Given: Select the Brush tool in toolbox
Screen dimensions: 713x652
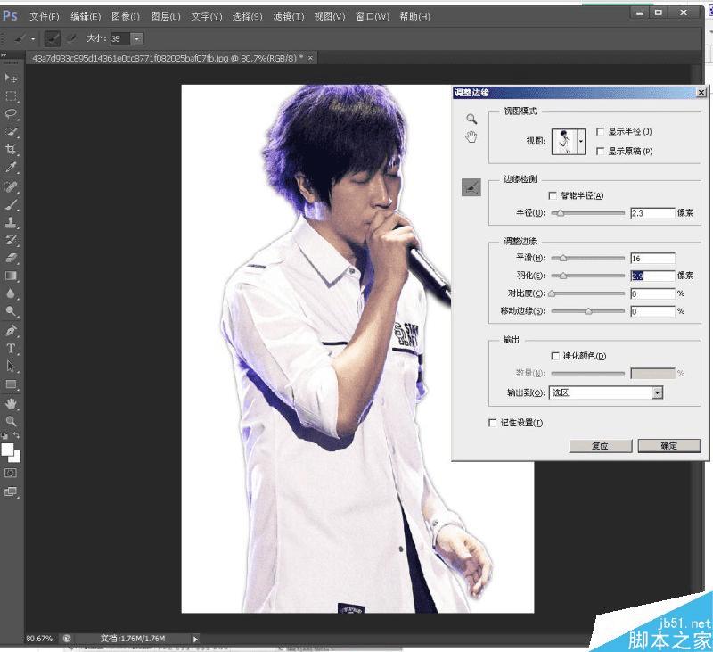Looking at the screenshot, I should (x=11, y=205).
